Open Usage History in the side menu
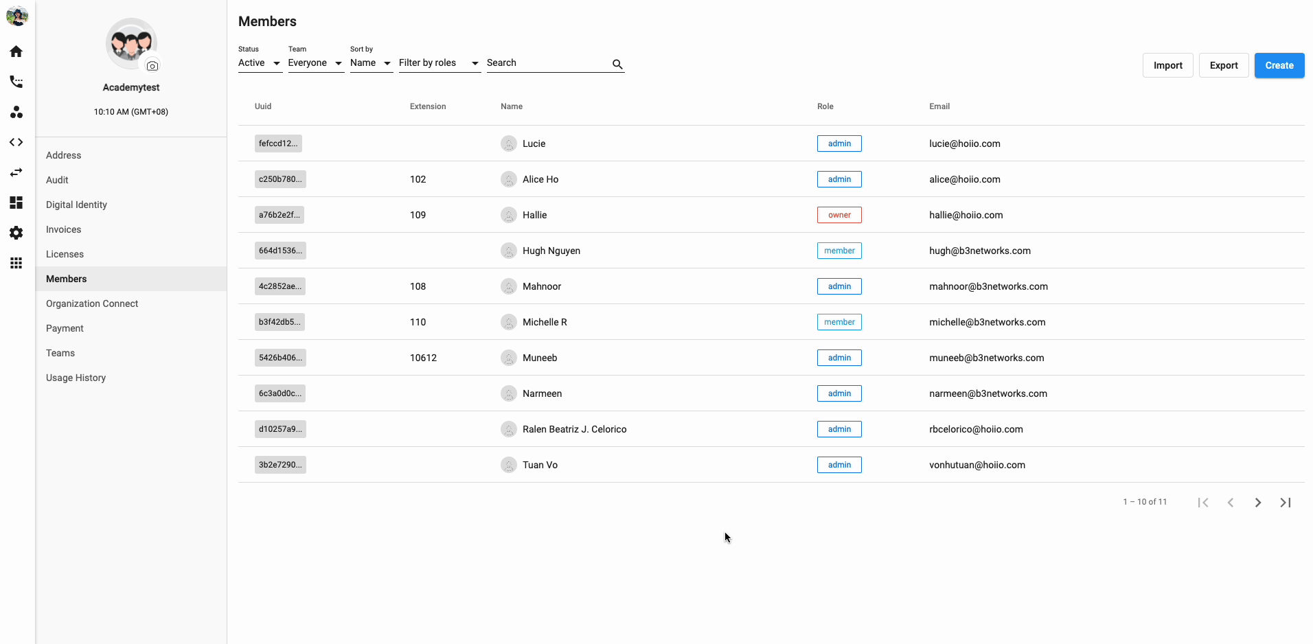Image resolution: width=1313 pixels, height=644 pixels. coord(131,378)
